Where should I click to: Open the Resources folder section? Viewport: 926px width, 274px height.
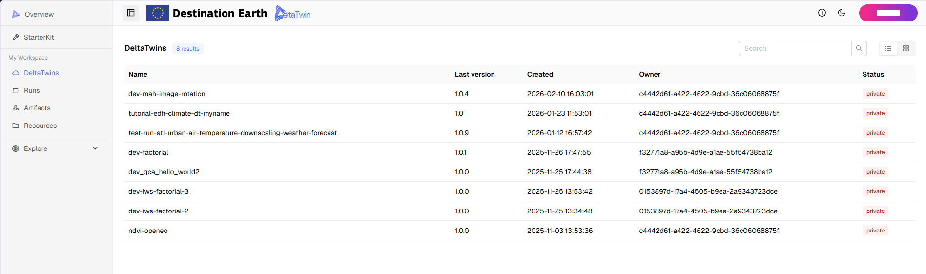pos(40,126)
